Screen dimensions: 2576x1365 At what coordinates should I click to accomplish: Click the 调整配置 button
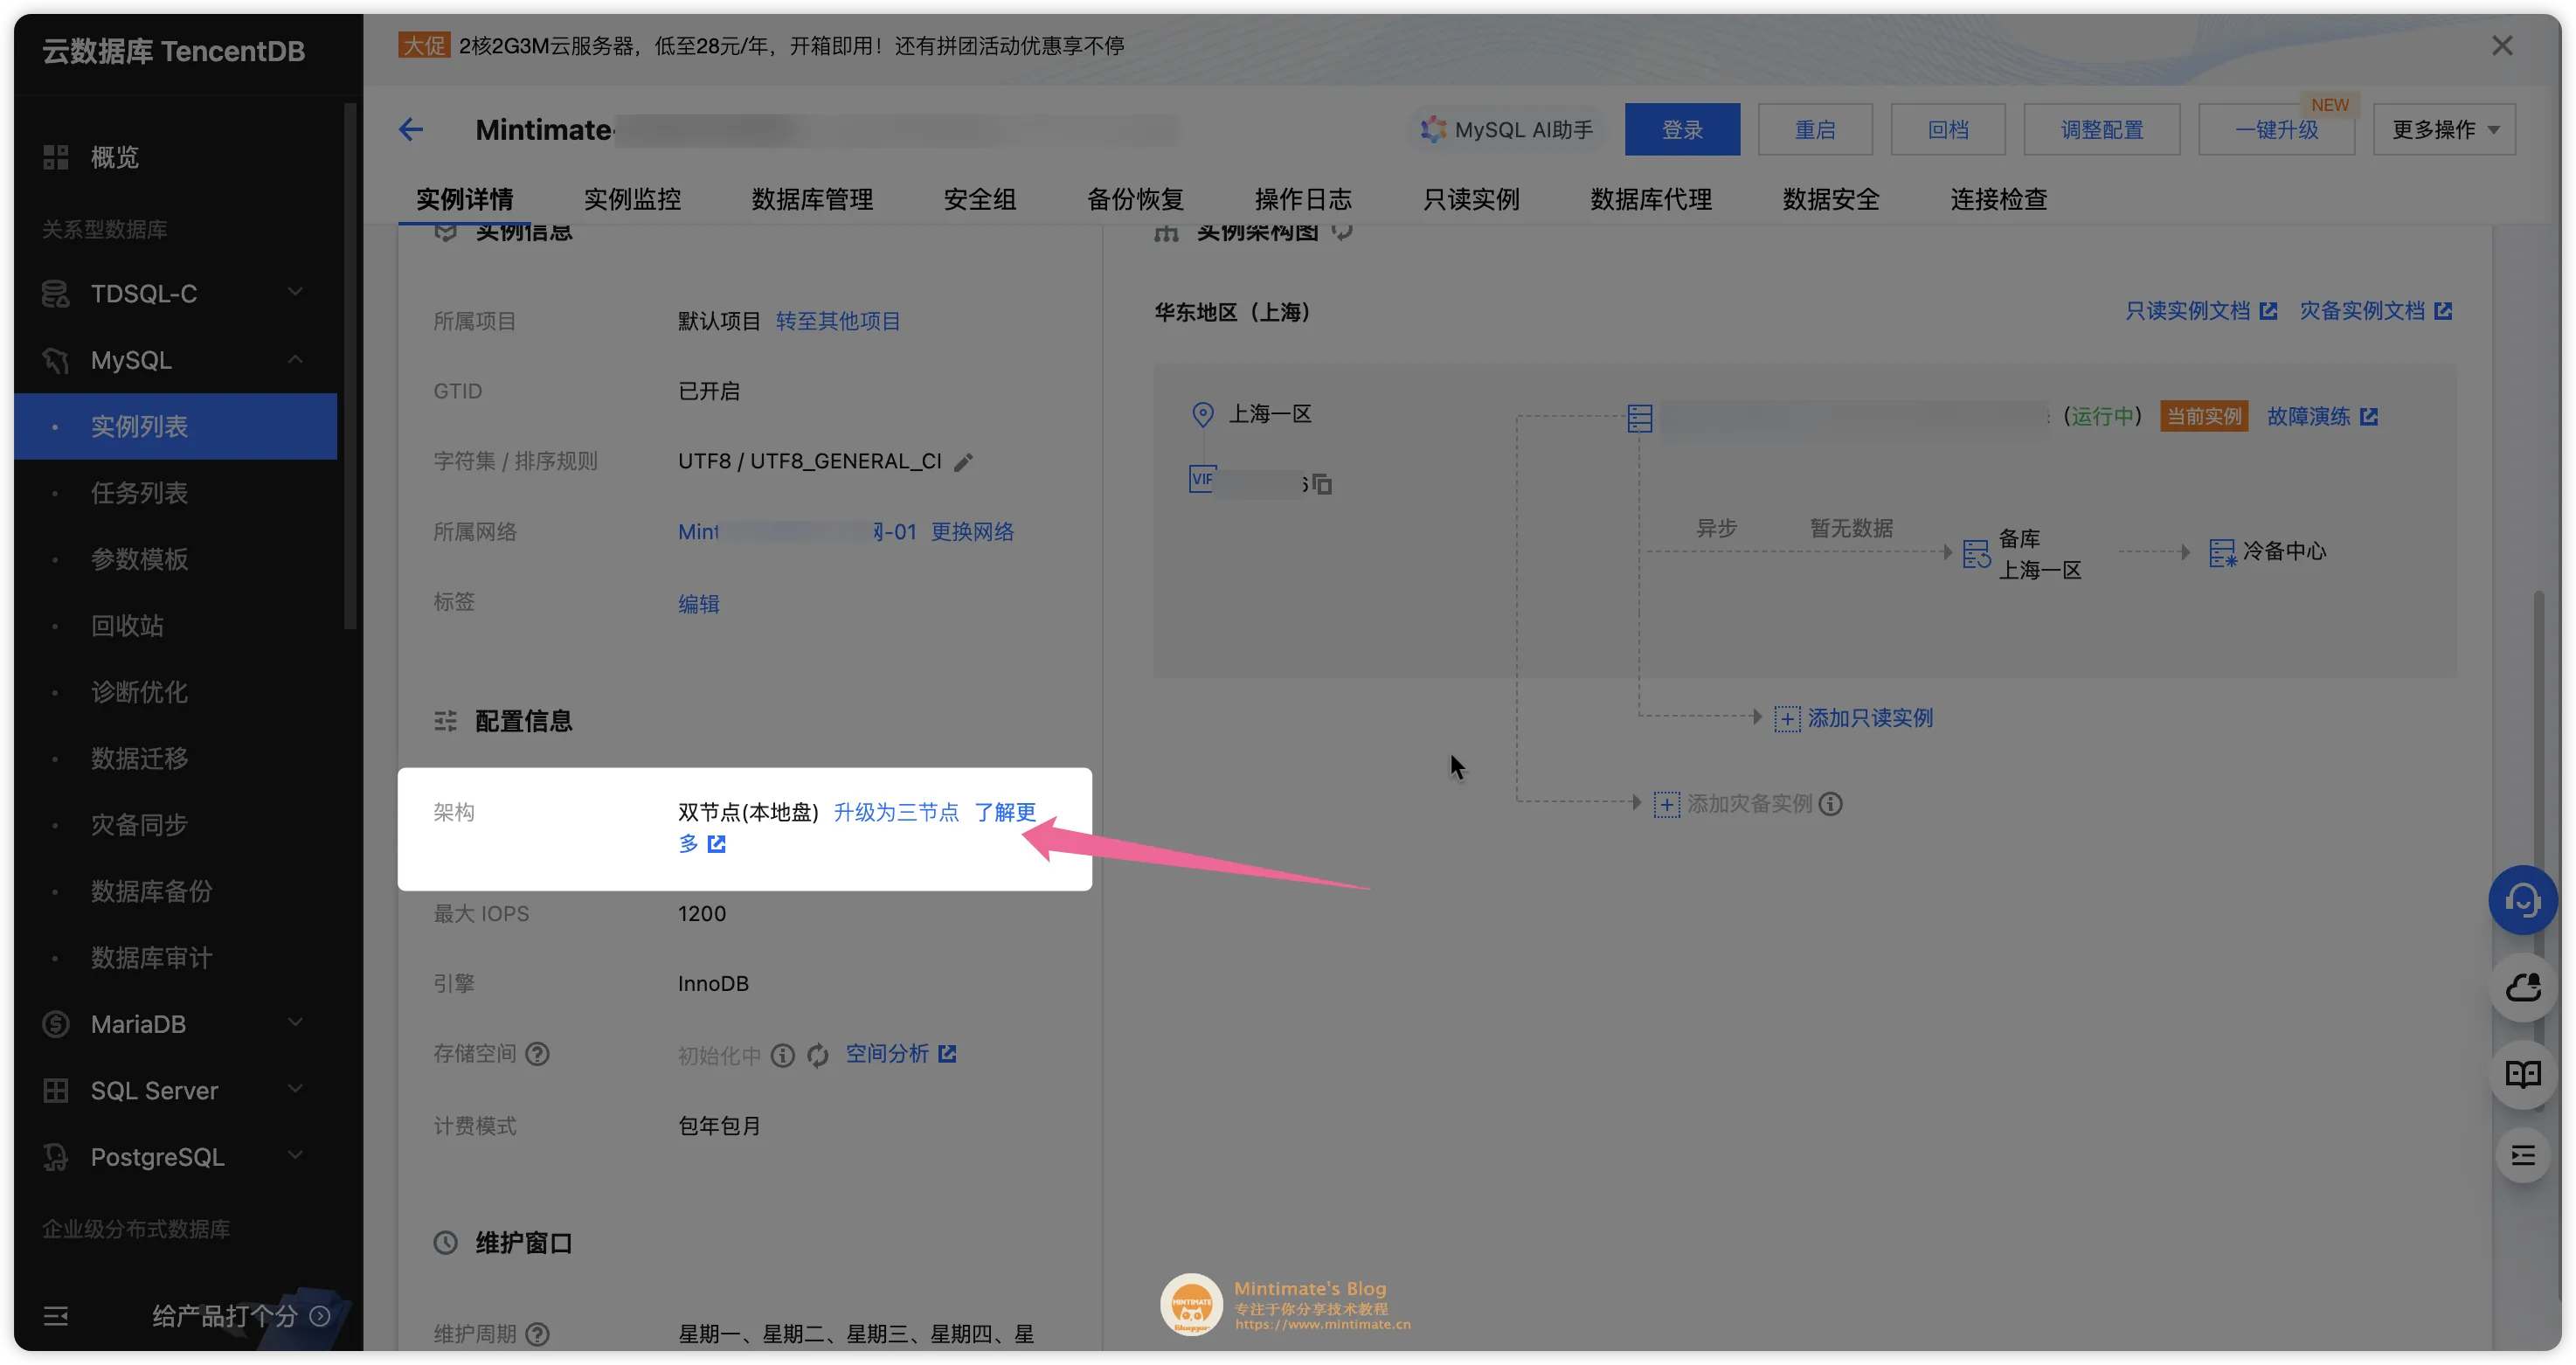(2102, 129)
